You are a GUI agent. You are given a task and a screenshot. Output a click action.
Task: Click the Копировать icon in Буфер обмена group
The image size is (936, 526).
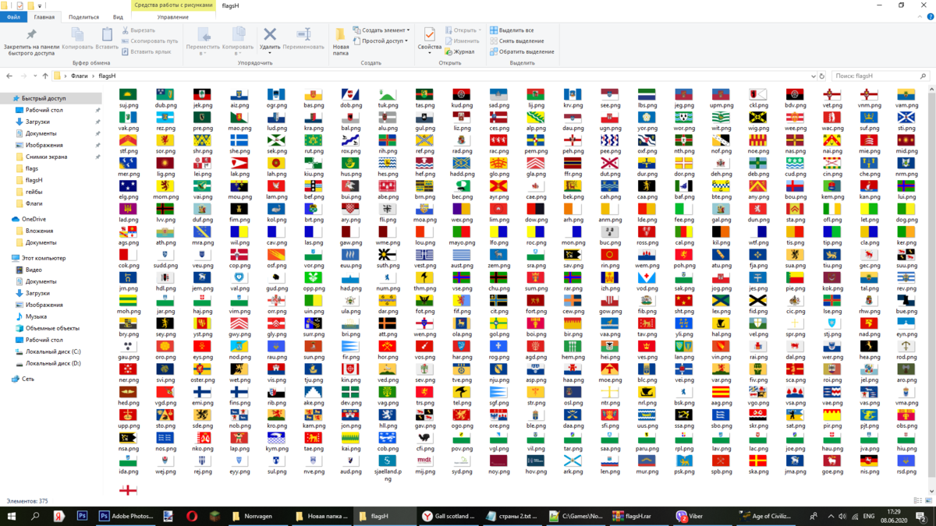point(77,34)
